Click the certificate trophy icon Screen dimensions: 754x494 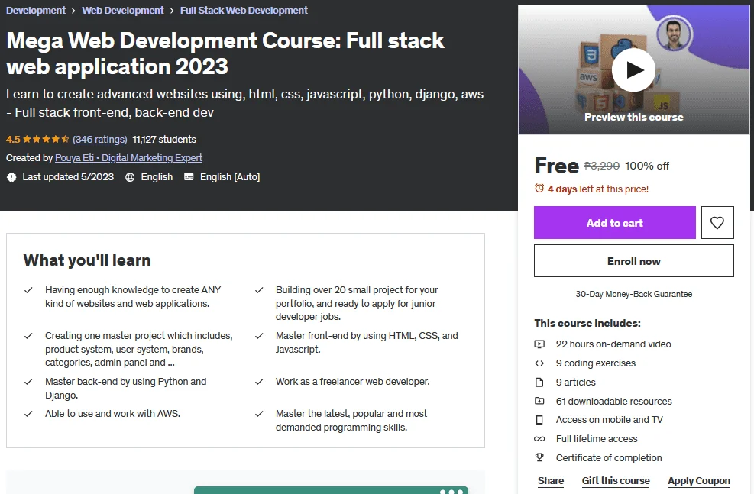pos(539,457)
